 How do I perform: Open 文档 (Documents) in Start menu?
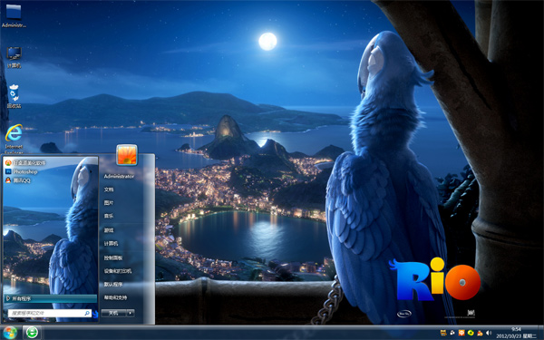coord(109,189)
